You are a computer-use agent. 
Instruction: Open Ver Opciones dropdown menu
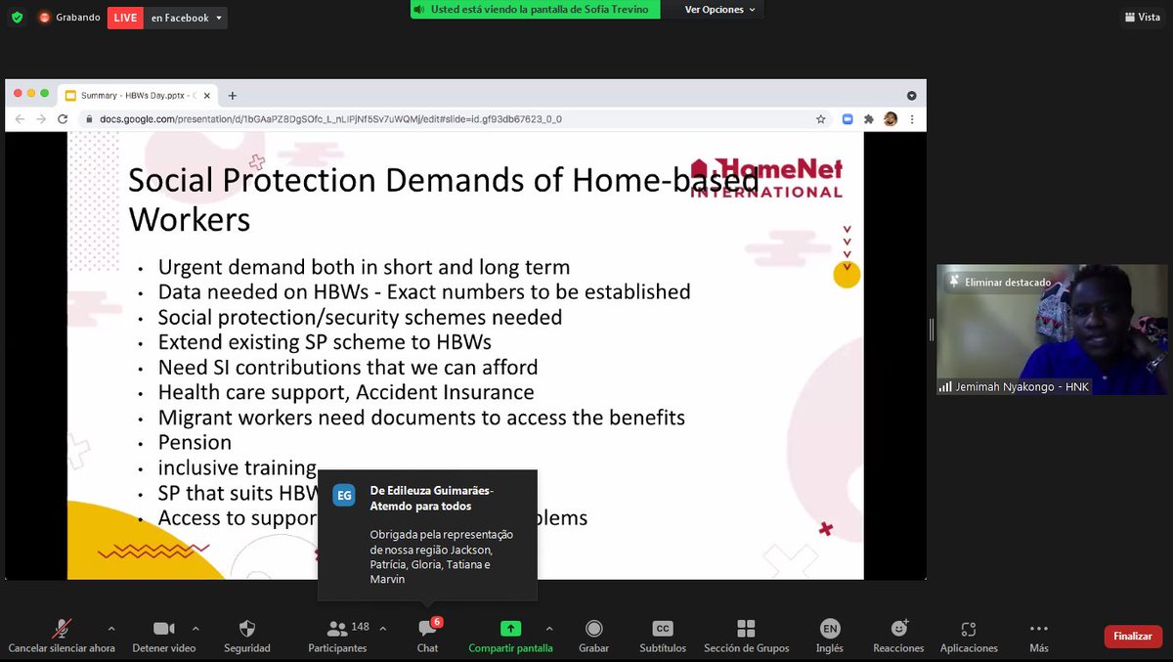click(x=719, y=10)
